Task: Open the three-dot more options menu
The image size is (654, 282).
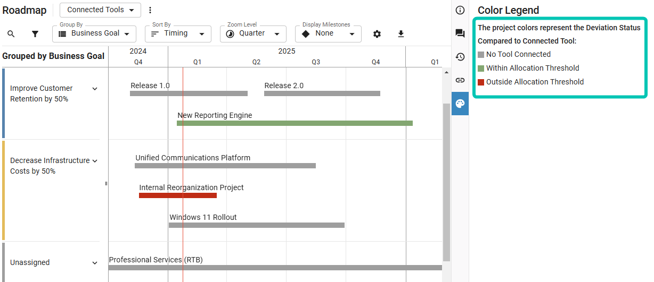Action: pyautogui.click(x=150, y=10)
